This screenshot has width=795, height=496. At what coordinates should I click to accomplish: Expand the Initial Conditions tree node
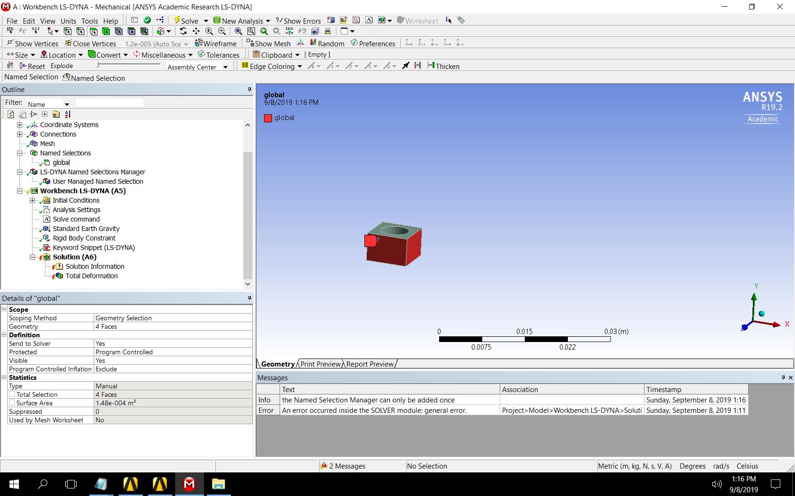(33, 200)
